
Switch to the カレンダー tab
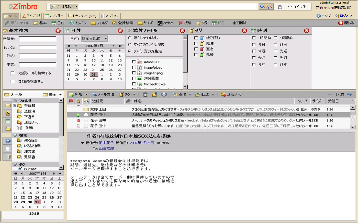54,16
